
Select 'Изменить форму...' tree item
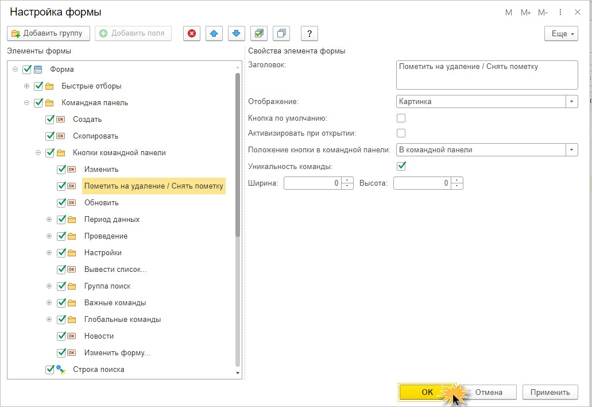[117, 353]
